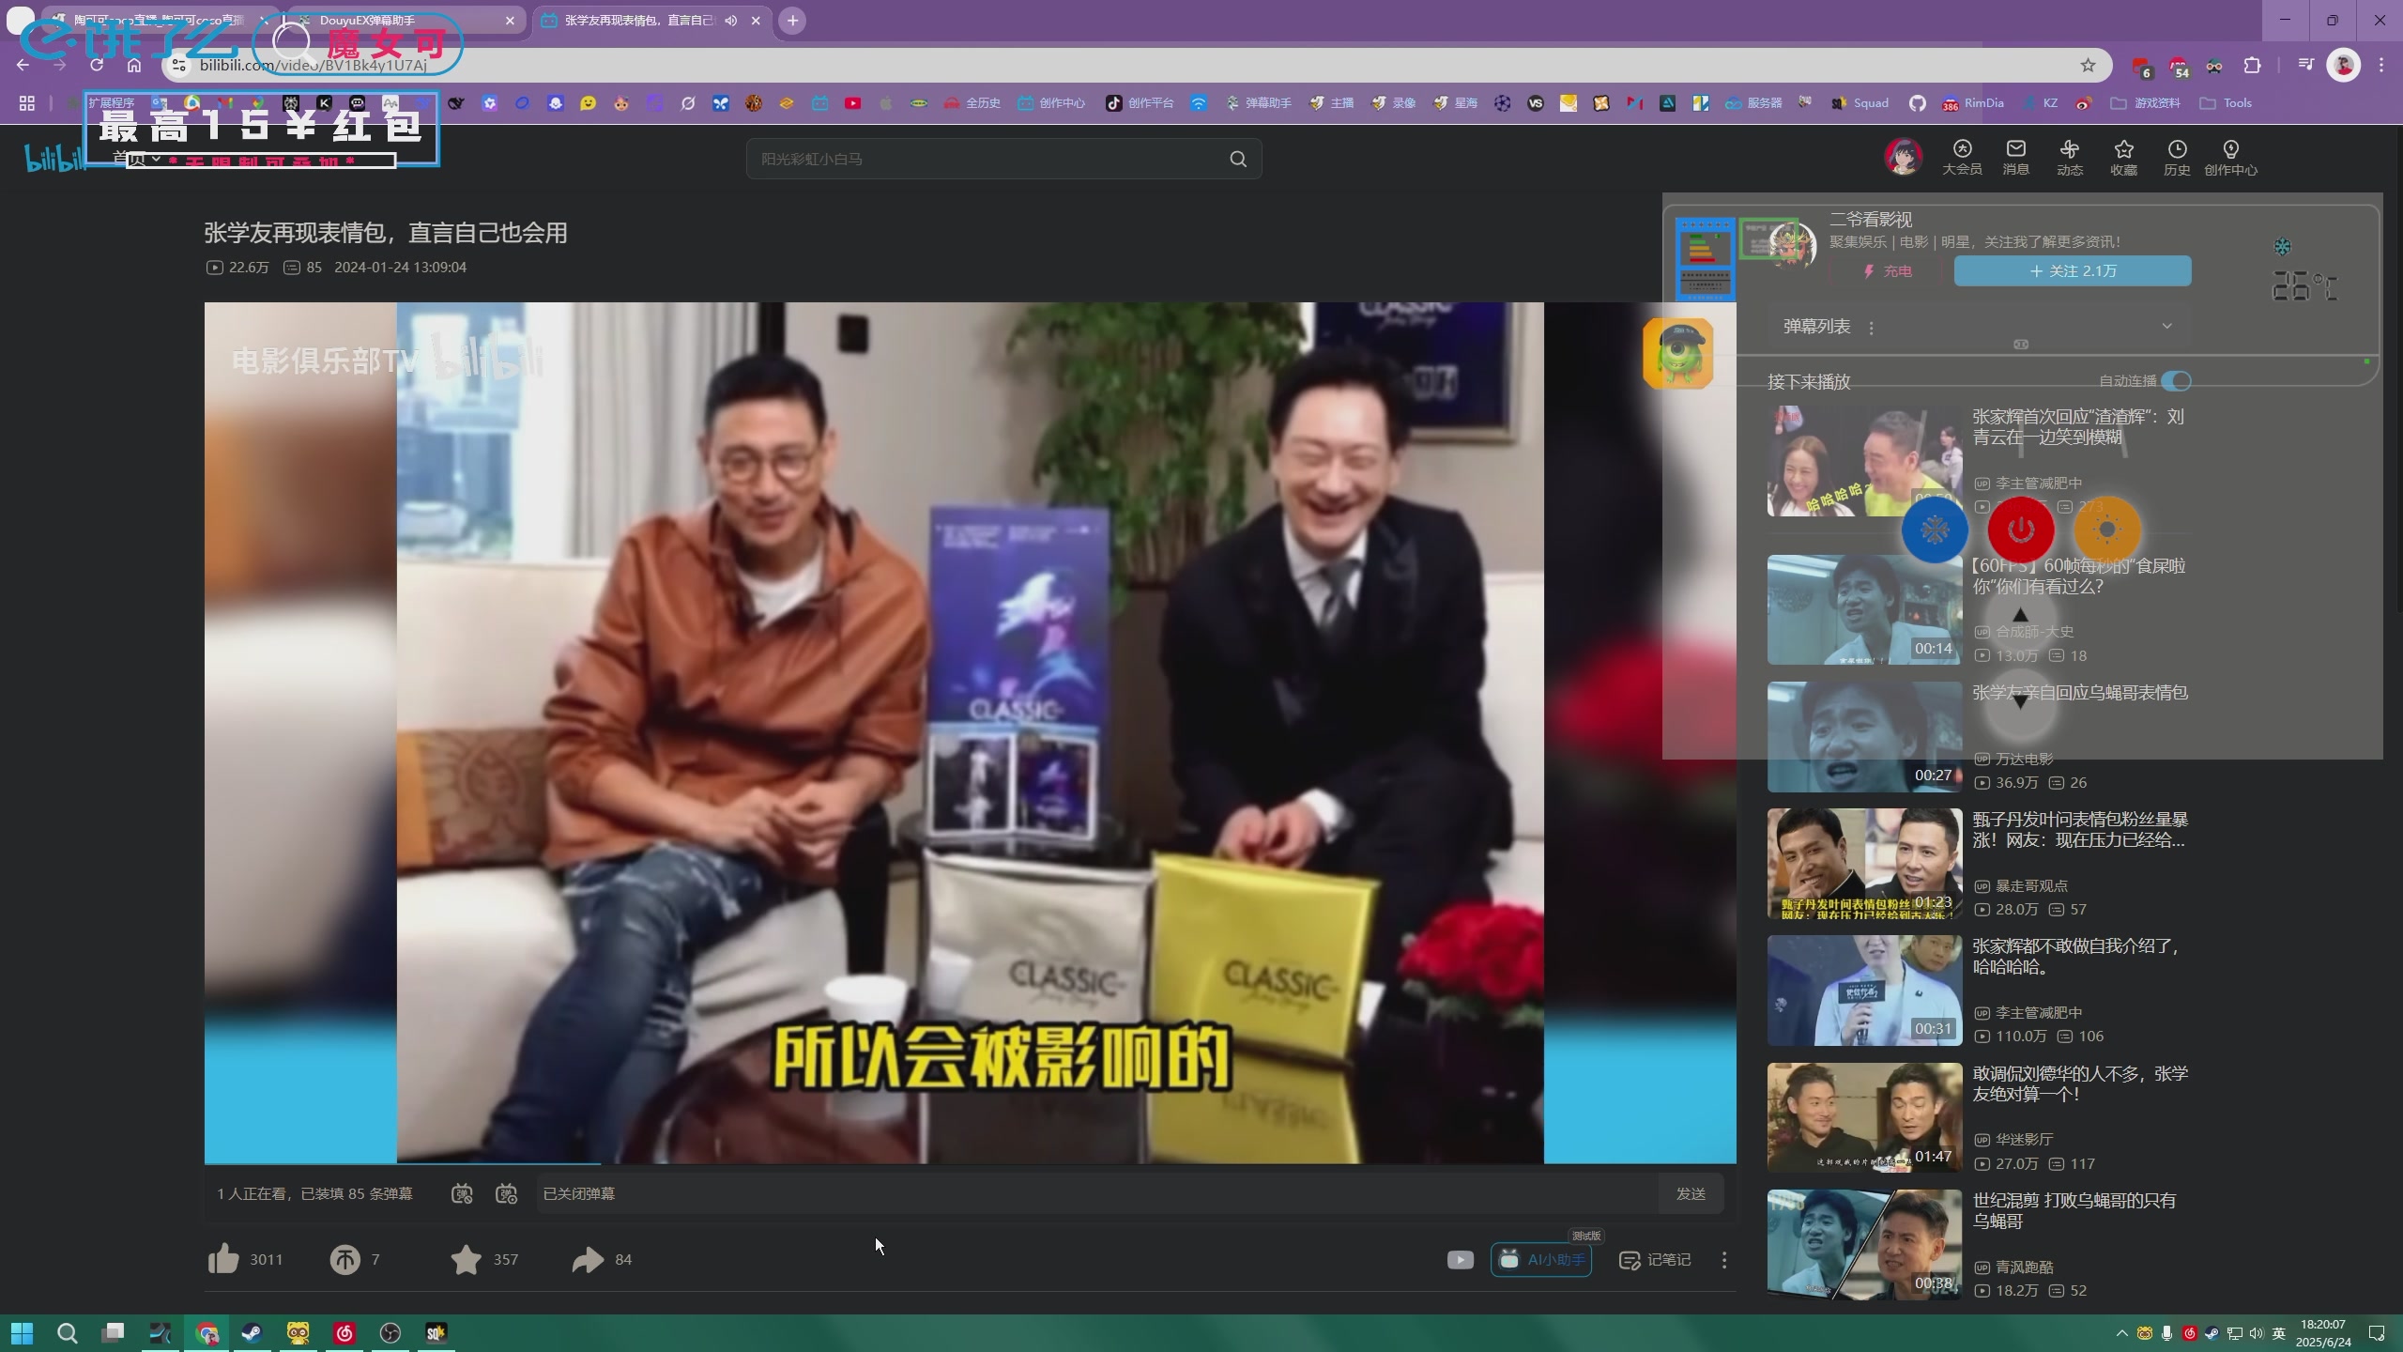Open the 弹幕助手 bookmark

click(1258, 103)
